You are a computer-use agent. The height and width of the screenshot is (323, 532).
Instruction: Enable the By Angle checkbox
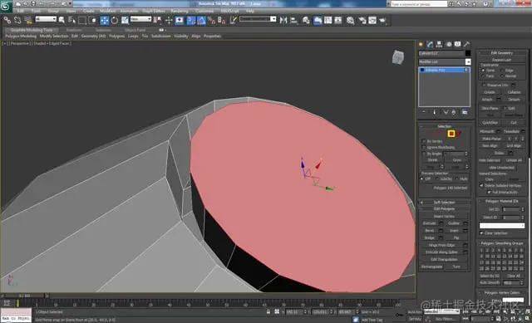coord(423,154)
